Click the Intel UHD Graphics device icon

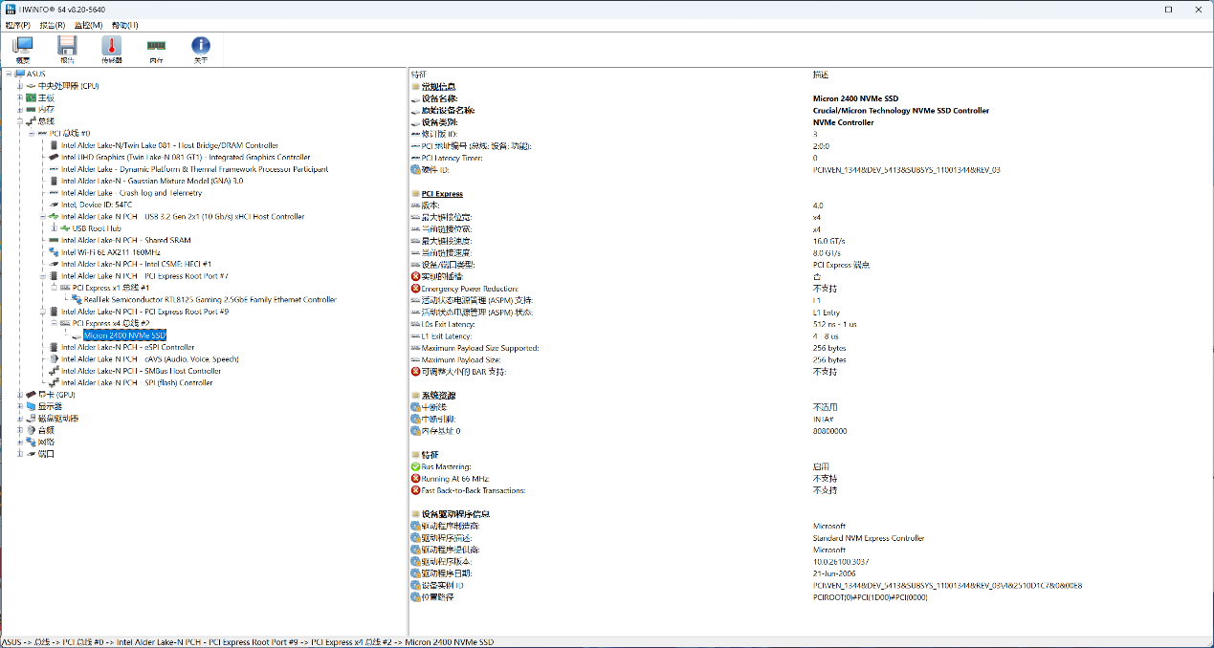[x=54, y=158]
